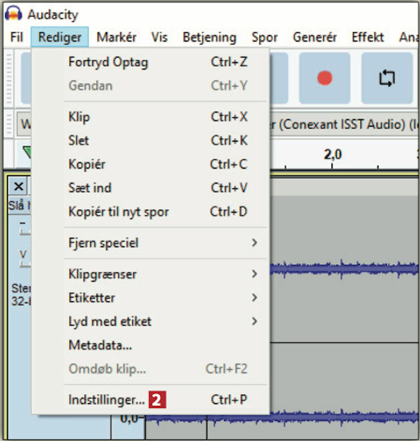The width and height of the screenshot is (420, 441).
Task: Open Indstillinger preferences entry
Action: tap(106, 400)
